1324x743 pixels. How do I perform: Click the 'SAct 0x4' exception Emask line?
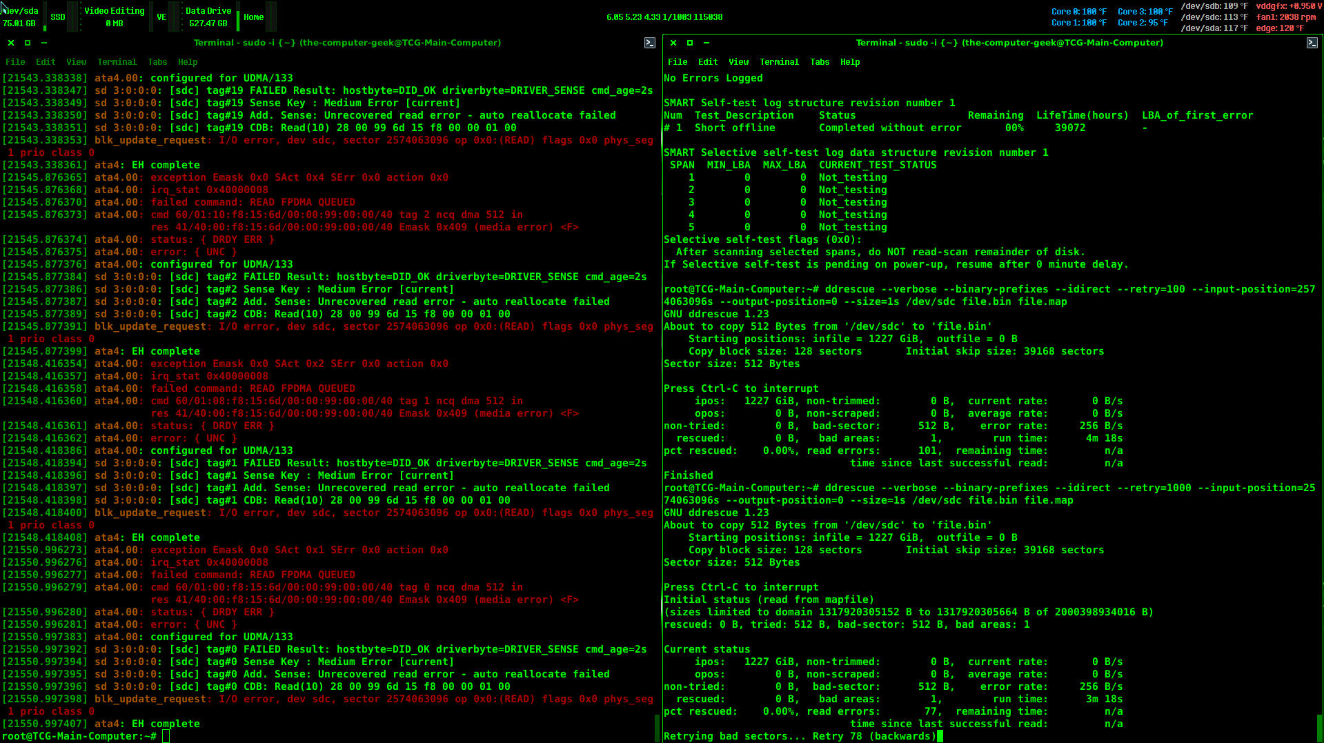click(226, 177)
